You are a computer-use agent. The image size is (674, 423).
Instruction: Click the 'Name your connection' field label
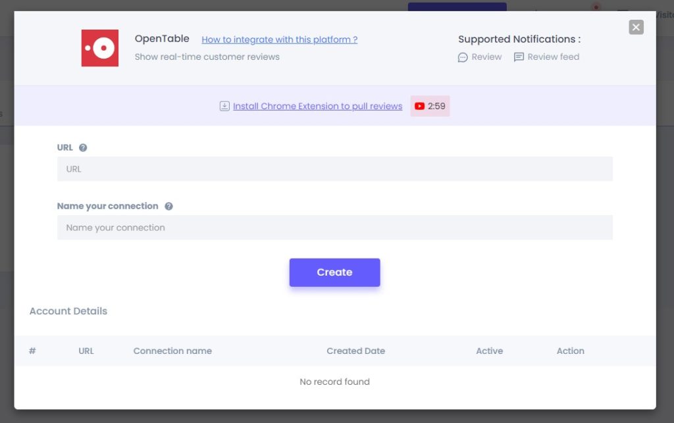tap(107, 206)
